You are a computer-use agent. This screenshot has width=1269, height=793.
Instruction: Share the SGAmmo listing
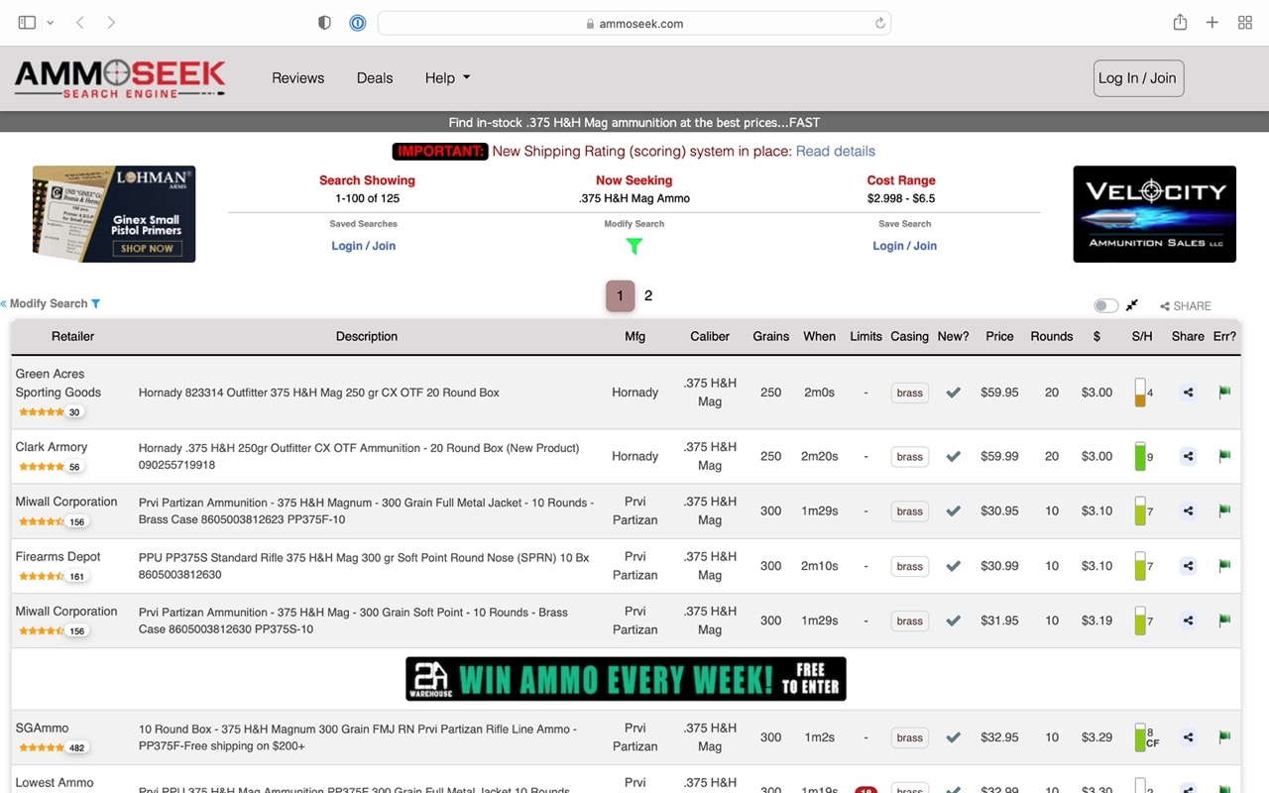pos(1188,737)
